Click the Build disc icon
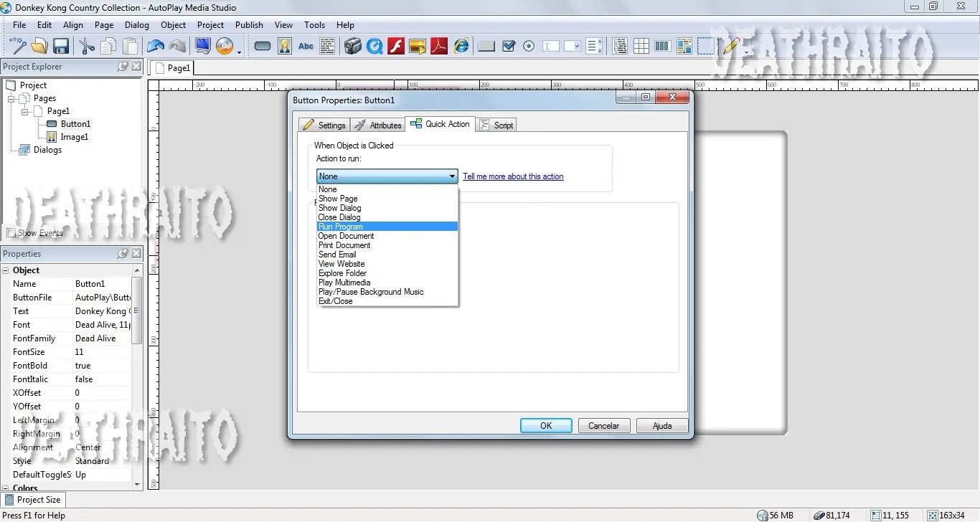The image size is (980, 522). pyautogui.click(x=225, y=47)
